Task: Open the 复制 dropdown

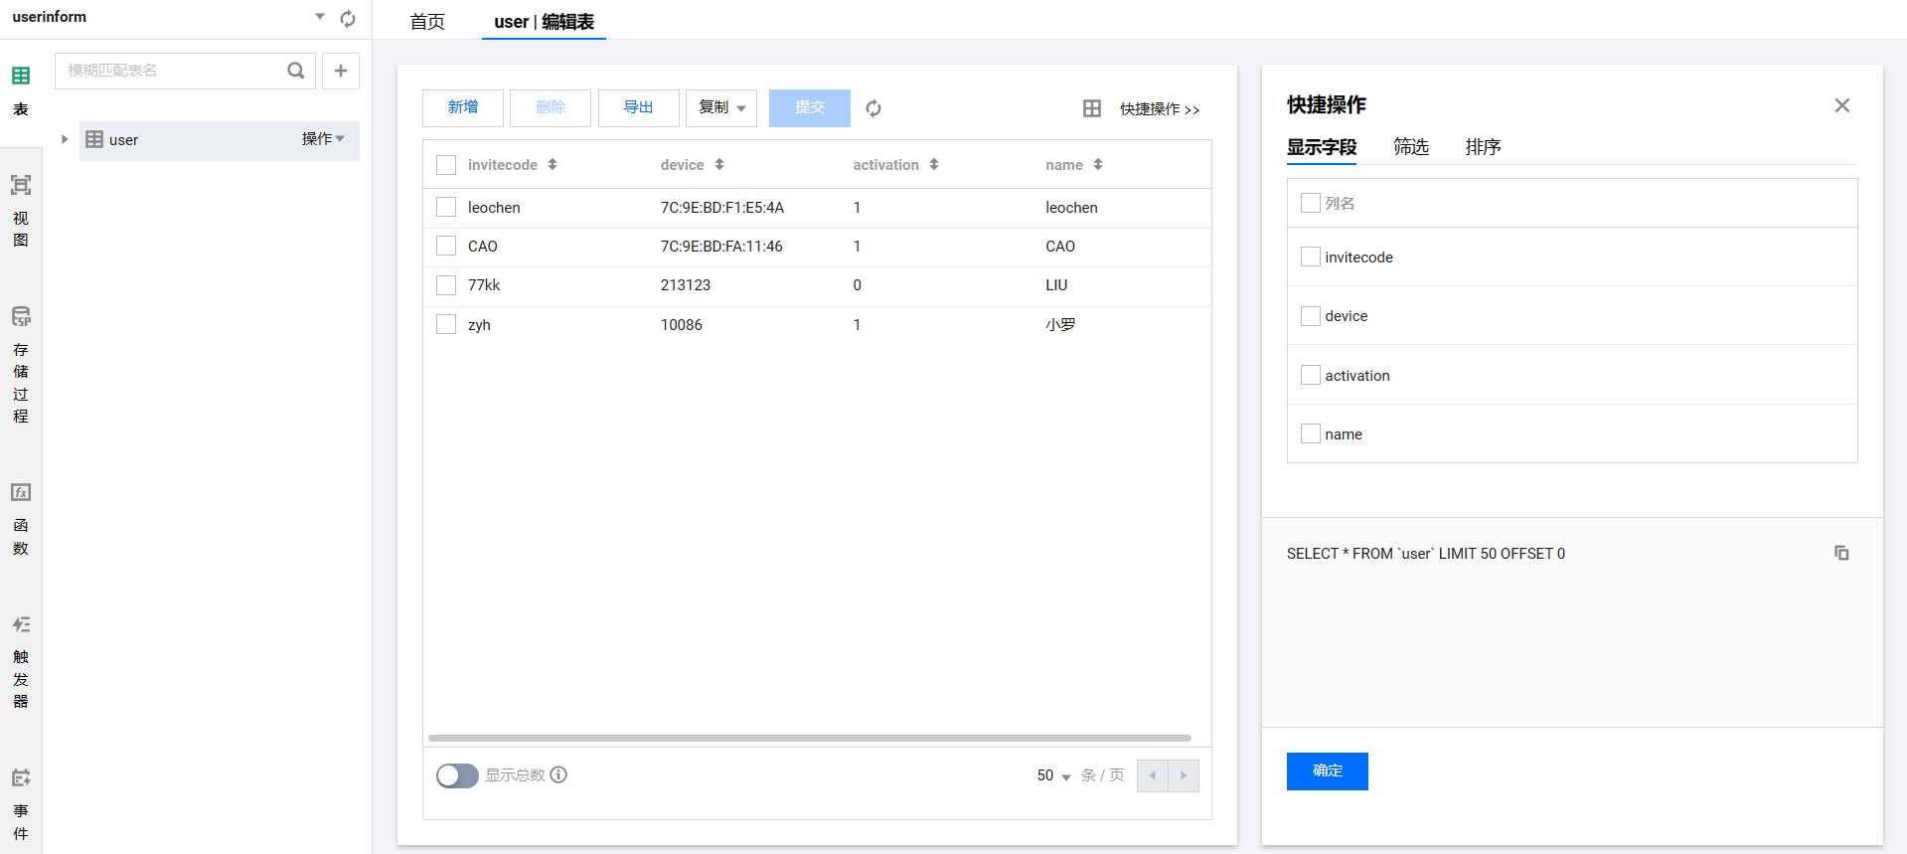Action: [x=721, y=108]
